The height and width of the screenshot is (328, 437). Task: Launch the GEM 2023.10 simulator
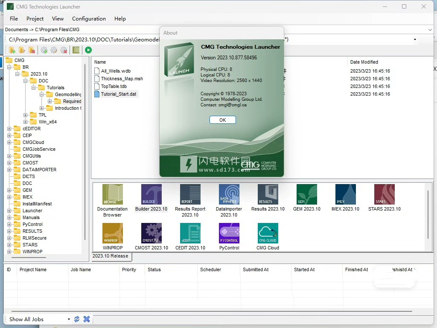click(x=307, y=194)
